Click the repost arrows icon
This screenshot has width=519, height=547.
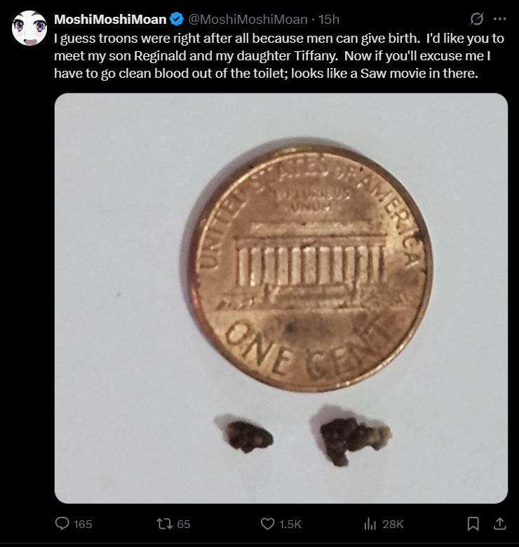pyautogui.click(x=164, y=524)
